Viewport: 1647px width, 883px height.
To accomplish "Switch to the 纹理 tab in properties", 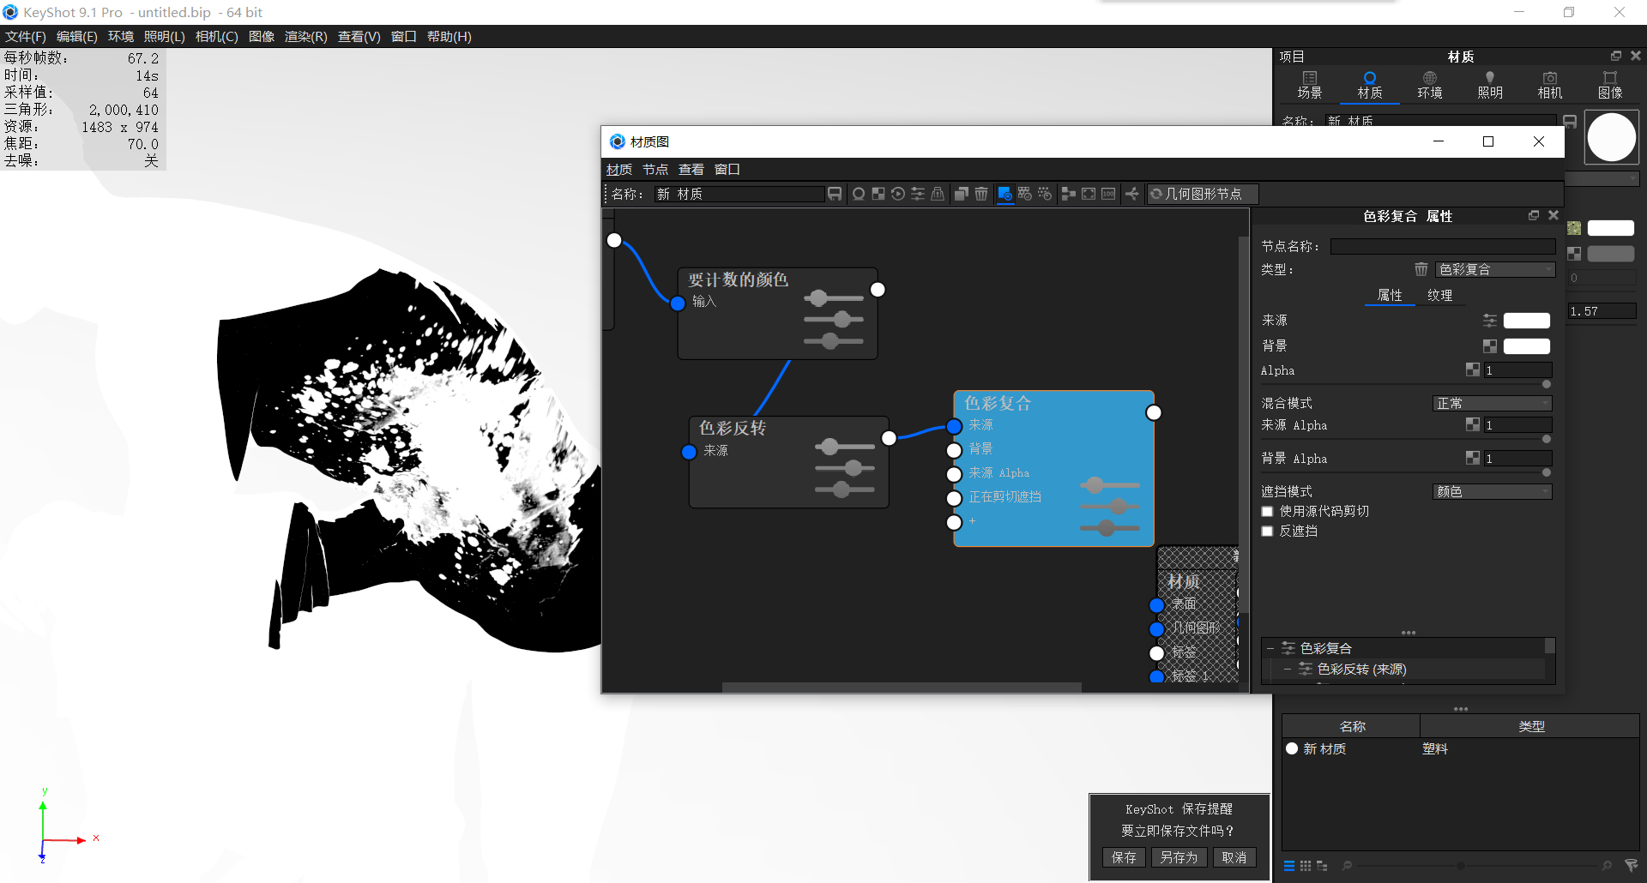I will pyautogui.click(x=1441, y=295).
